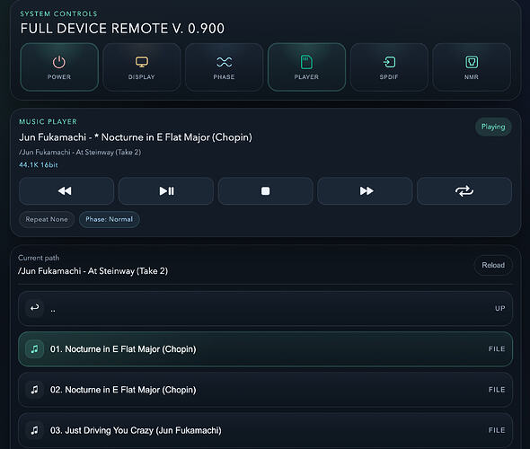The width and height of the screenshot is (530, 449).
Task: Click the Current path value /Jun Fukamachi - At Steinway
Action: 93,271
